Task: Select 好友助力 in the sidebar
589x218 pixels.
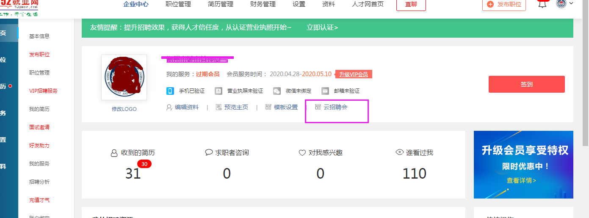Action: 39,146
